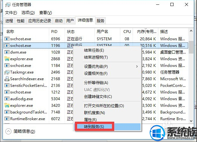Click the vertical scrollbar thumb
197x142 pixels.
191,47
